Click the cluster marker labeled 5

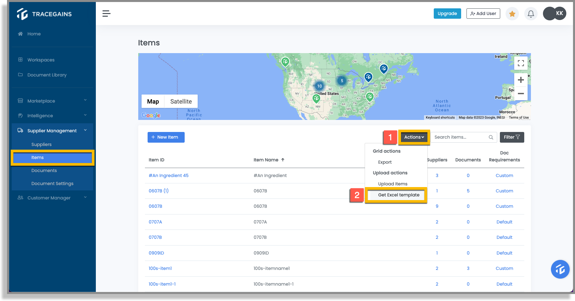pos(342,81)
